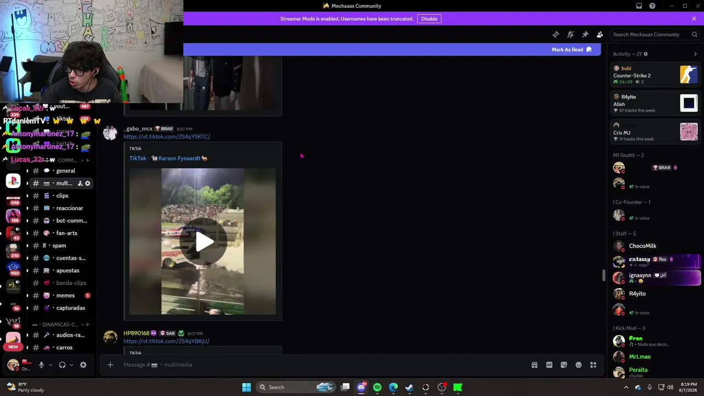Open ChocoMilk's member profile
The image size is (704, 396).
655,246
